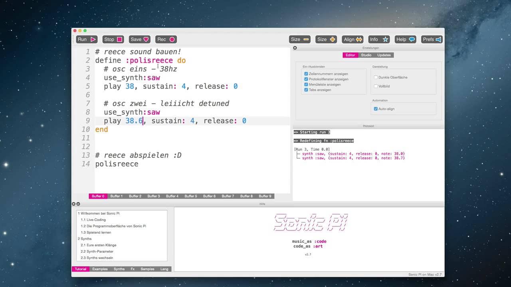Uncheck Zeilennummern anzeigen checkbox
The image size is (511, 287).
click(306, 74)
